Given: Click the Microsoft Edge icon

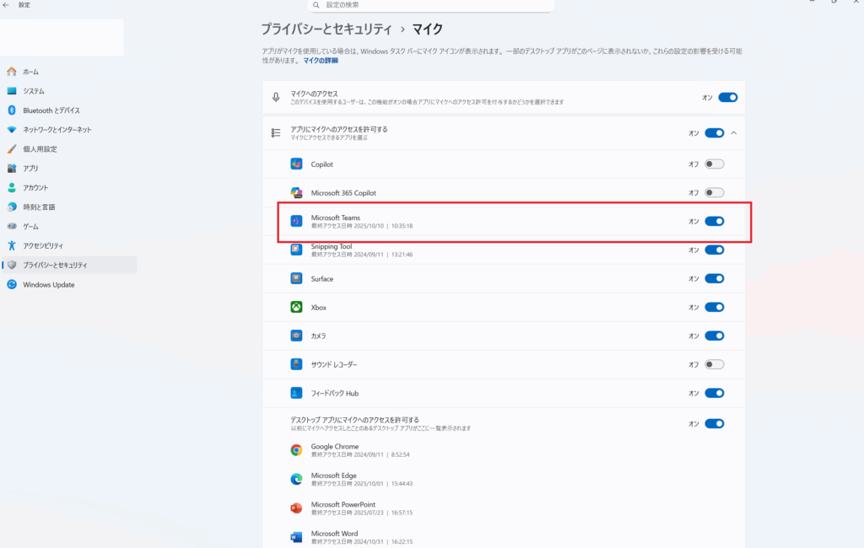Looking at the screenshot, I should (296, 479).
